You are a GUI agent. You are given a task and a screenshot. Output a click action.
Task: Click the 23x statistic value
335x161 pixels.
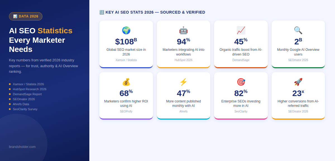[298, 93]
